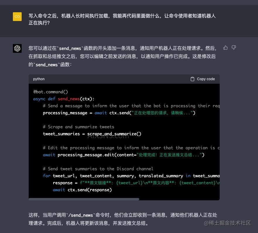Click the ChatGPT avatar beside the response
Viewport: 258px width, 233px height.
[17, 48]
